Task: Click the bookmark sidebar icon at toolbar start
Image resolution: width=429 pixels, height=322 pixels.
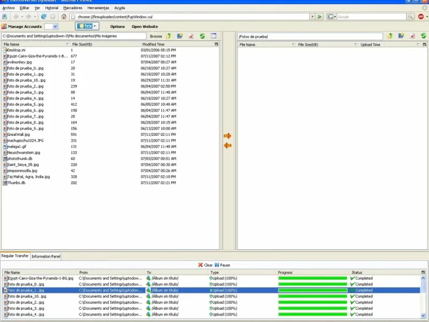Action: click(5, 17)
